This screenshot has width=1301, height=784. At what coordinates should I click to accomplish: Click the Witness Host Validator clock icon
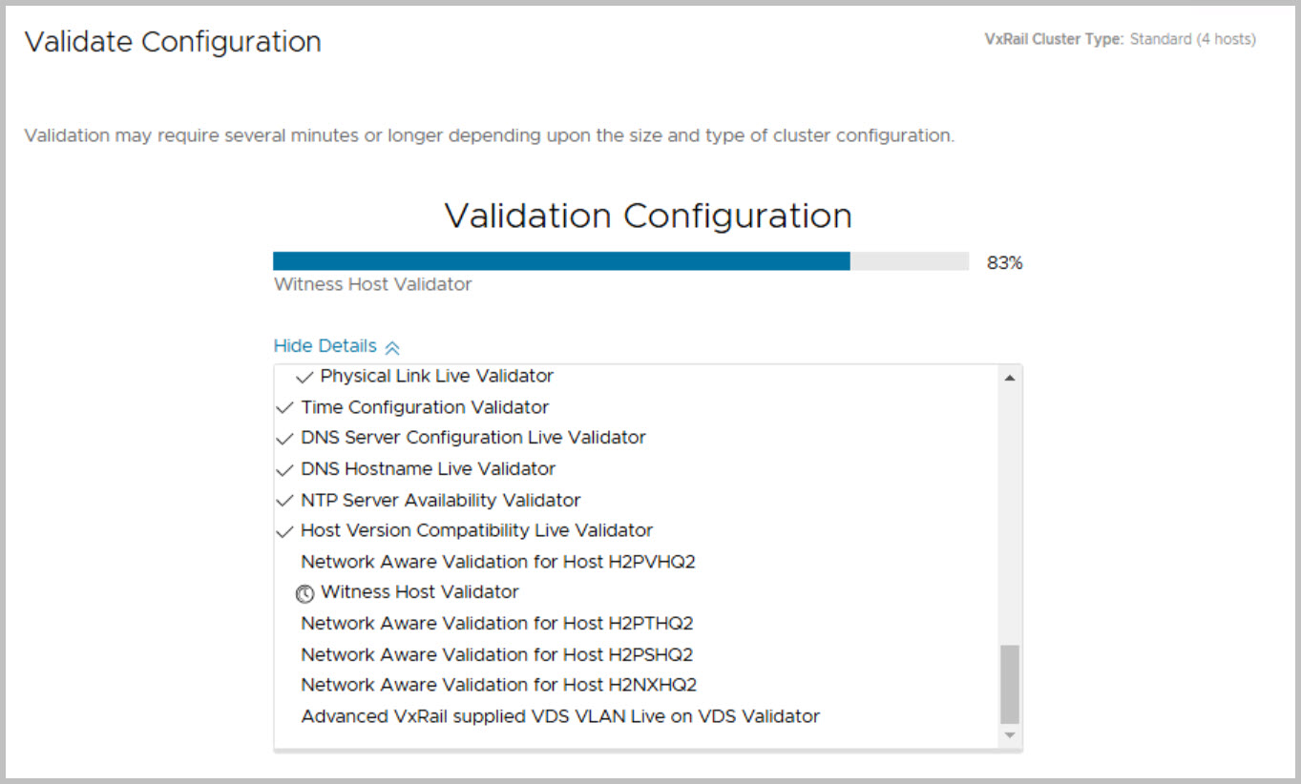click(x=304, y=593)
